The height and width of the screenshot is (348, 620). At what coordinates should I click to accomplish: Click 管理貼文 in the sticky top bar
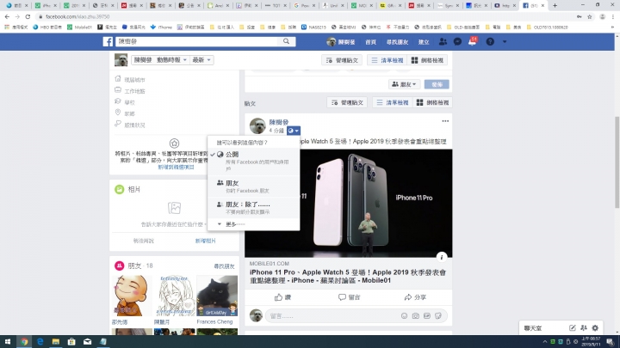[x=342, y=60]
